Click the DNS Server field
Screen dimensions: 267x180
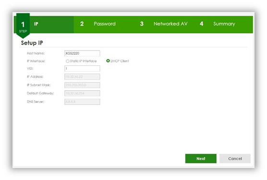[x=82, y=102]
